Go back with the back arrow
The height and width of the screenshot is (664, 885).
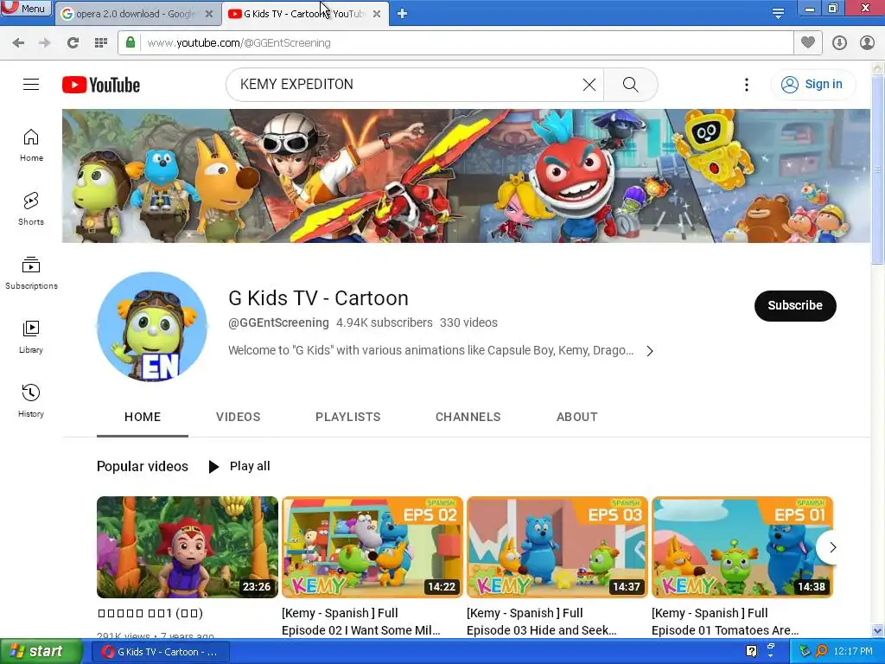(x=18, y=43)
